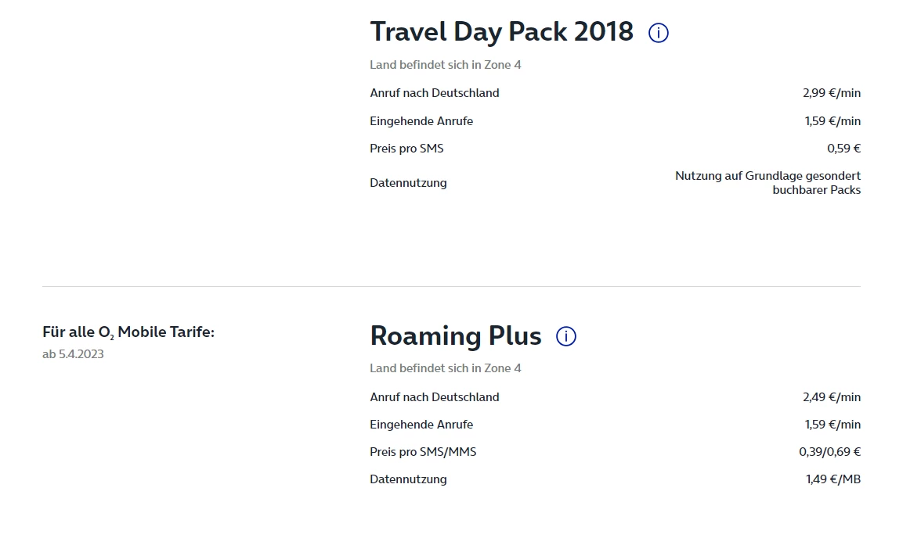The height and width of the screenshot is (538, 921).
Task: Click zone 4 note under Travel Day Pack
Action: (445, 65)
